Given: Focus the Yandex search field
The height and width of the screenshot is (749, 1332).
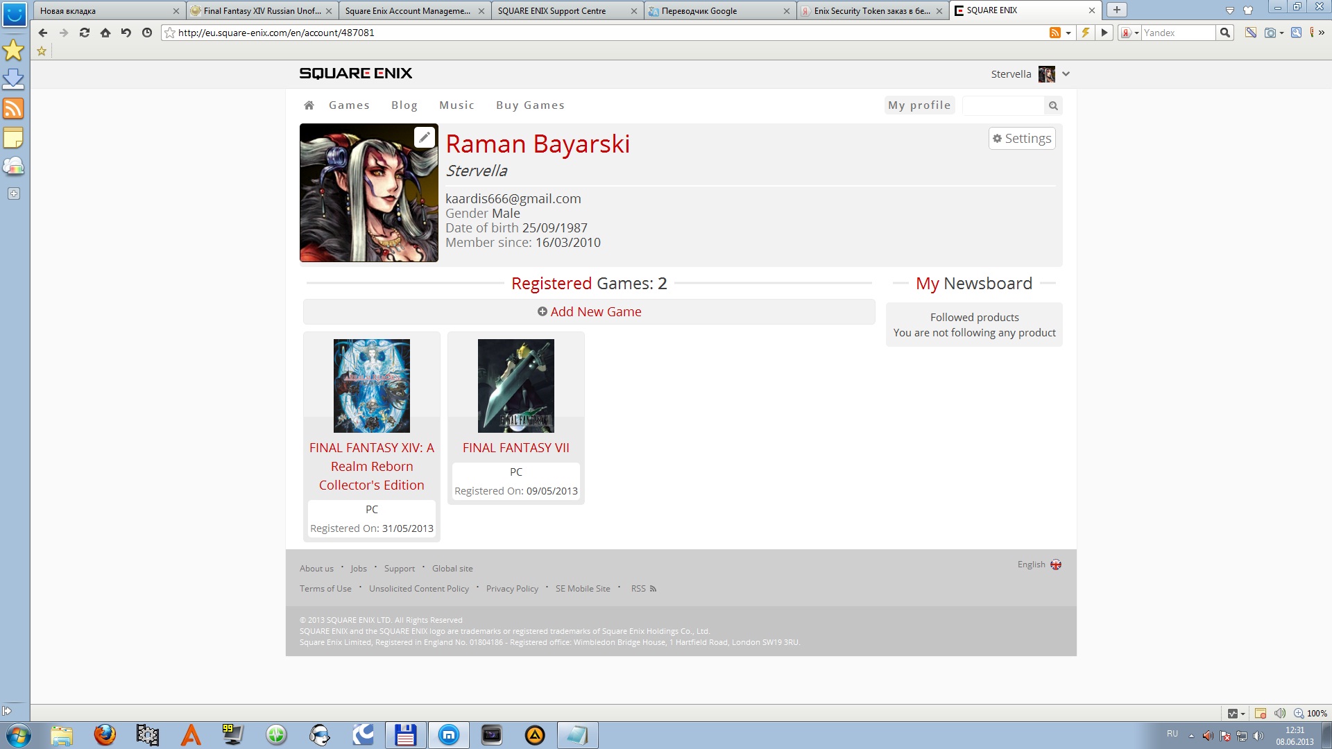Looking at the screenshot, I should coord(1179,33).
